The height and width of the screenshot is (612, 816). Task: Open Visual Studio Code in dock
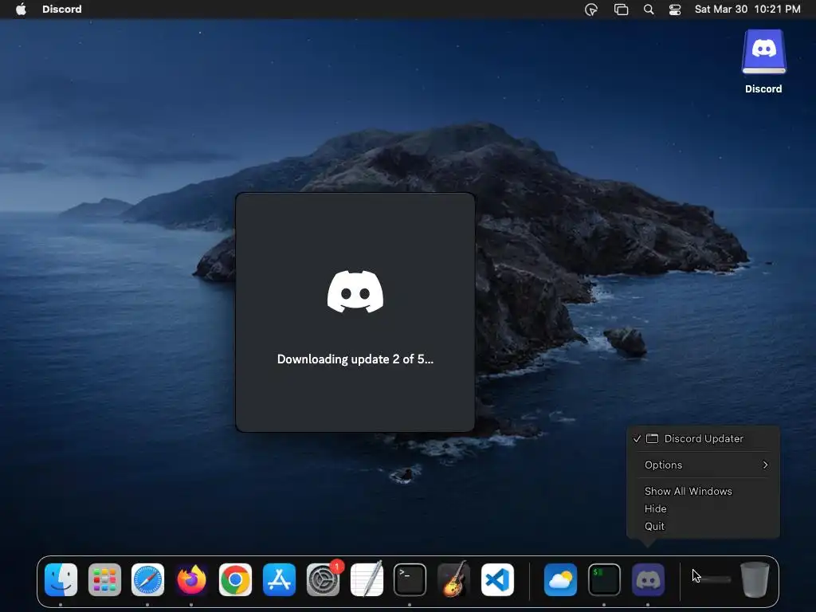tap(497, 580)
